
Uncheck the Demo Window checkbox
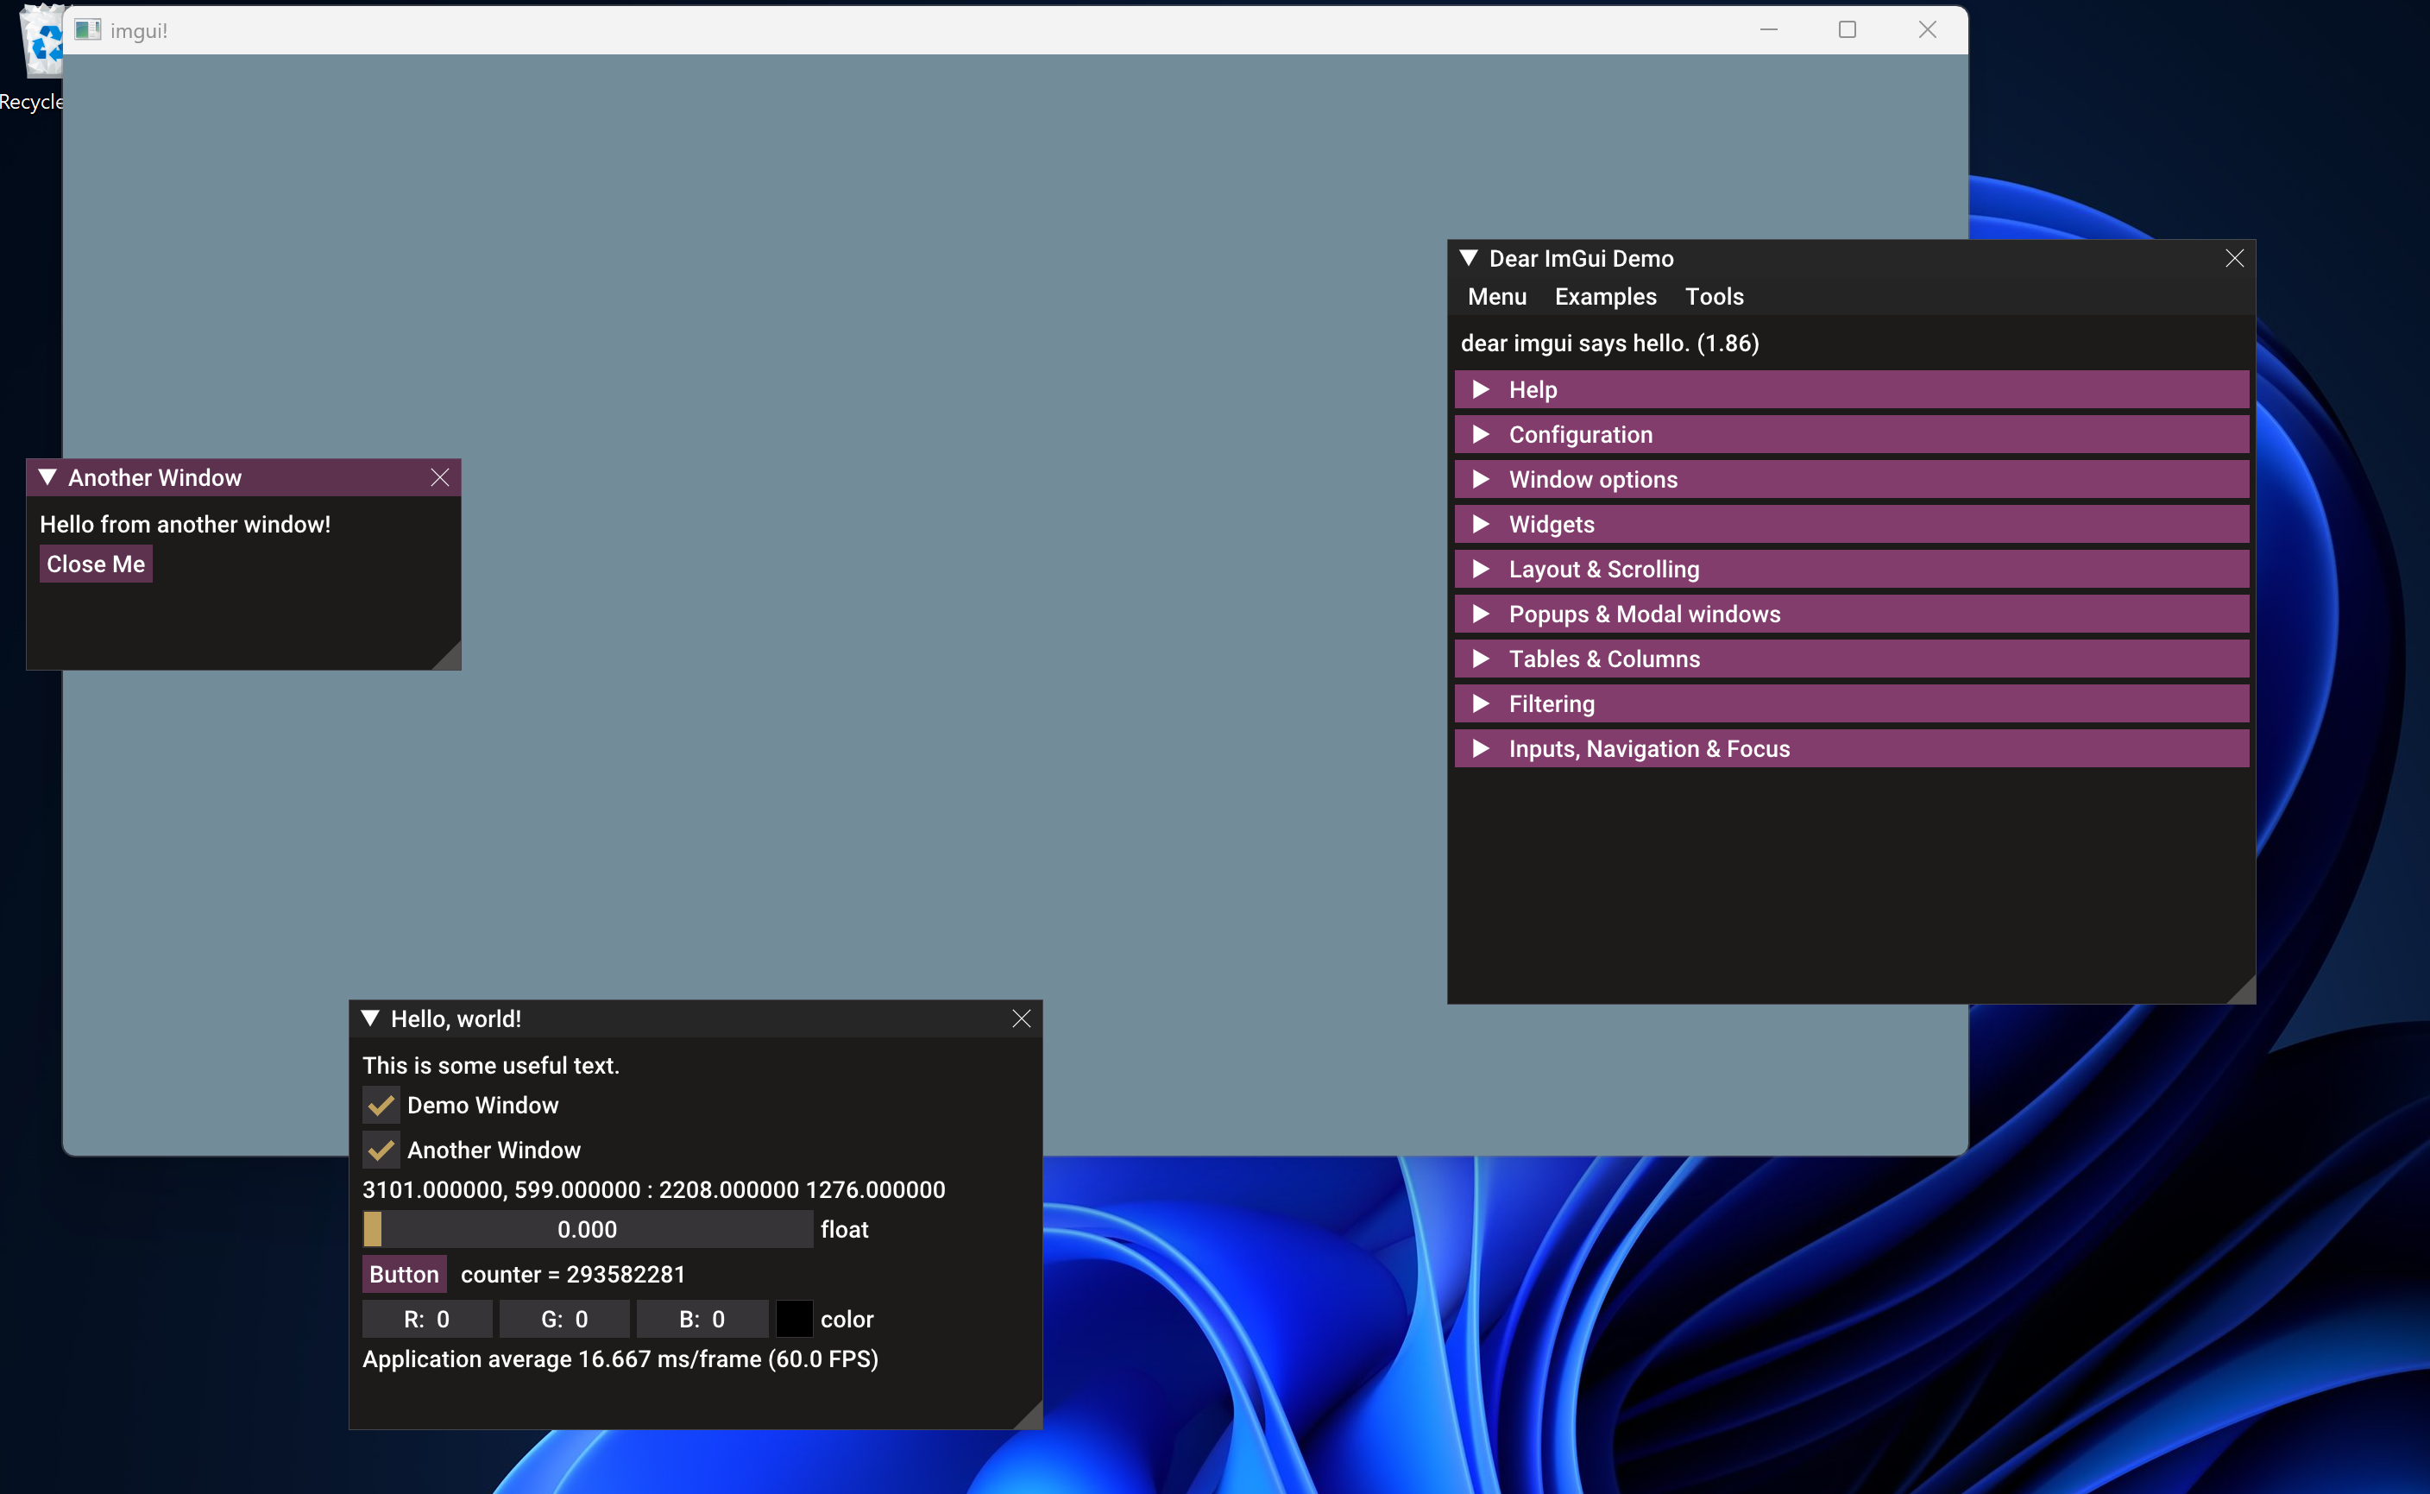(381, 1105)
